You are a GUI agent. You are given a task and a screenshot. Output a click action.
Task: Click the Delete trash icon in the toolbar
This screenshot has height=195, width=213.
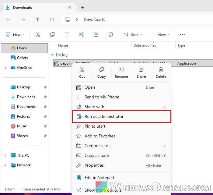click(x=111, y=34)
